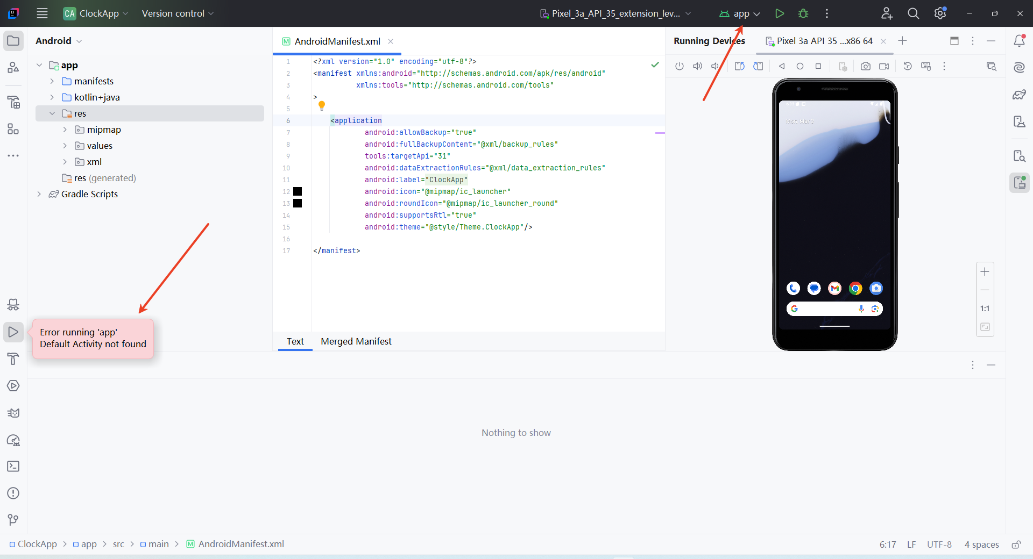Open the main hamburger menu
This screenshot has width=1033, height=559.
[42, 13]
